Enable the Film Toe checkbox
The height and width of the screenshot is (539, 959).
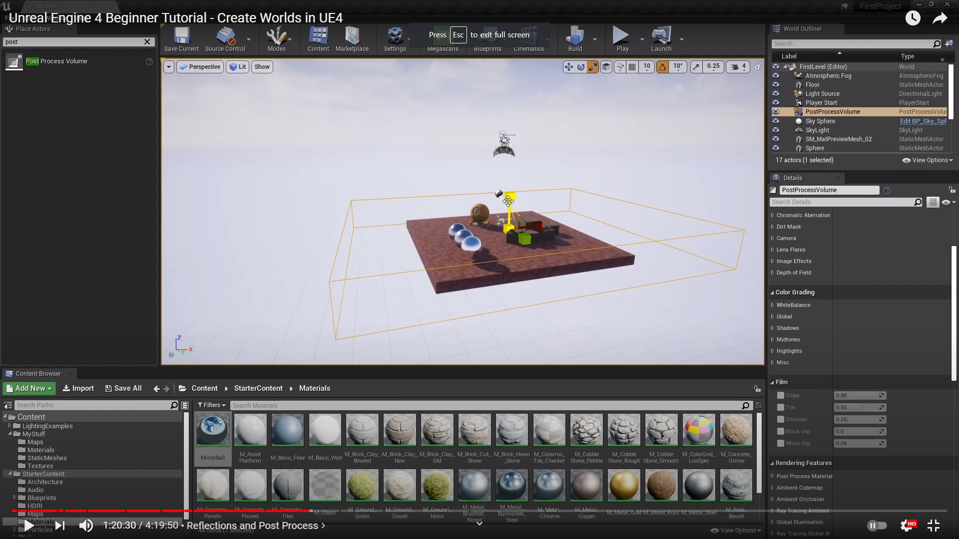pos(780,407)
